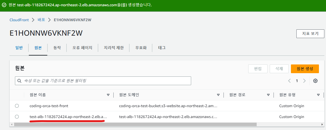Select coding-orca-test-front radio button
This screenshot has width=326, height=130.
click(17, 106)
